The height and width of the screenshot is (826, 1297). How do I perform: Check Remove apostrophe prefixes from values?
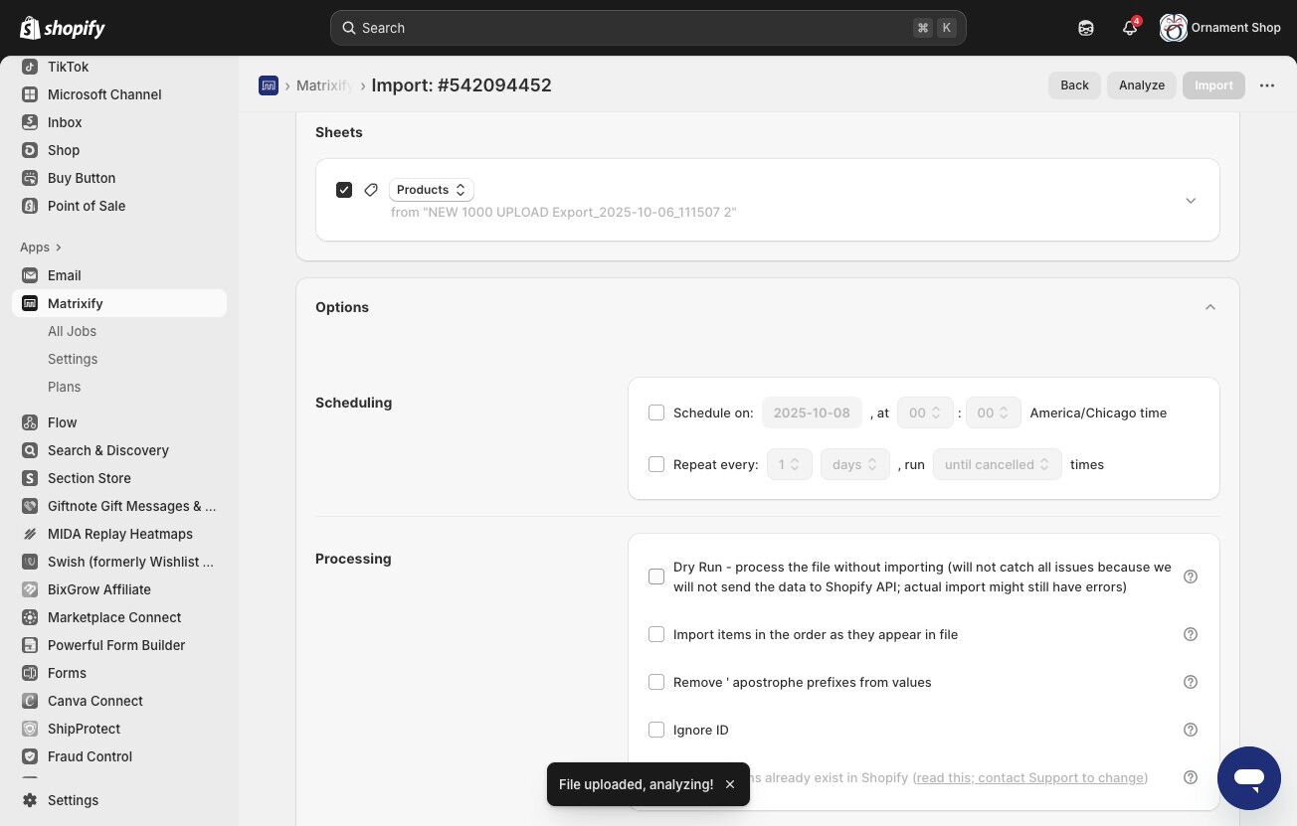[656, 682]
